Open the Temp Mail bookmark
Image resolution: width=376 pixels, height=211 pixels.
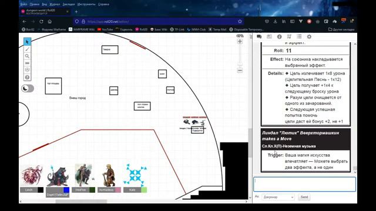217,29
